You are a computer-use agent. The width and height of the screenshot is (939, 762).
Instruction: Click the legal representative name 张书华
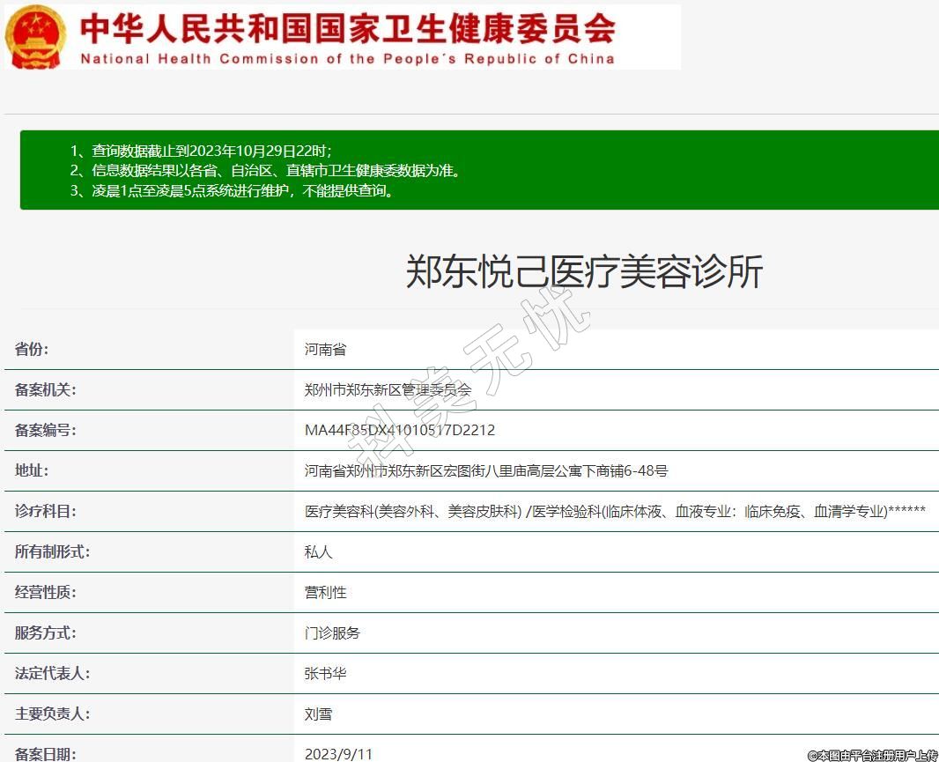coord(325,674)
